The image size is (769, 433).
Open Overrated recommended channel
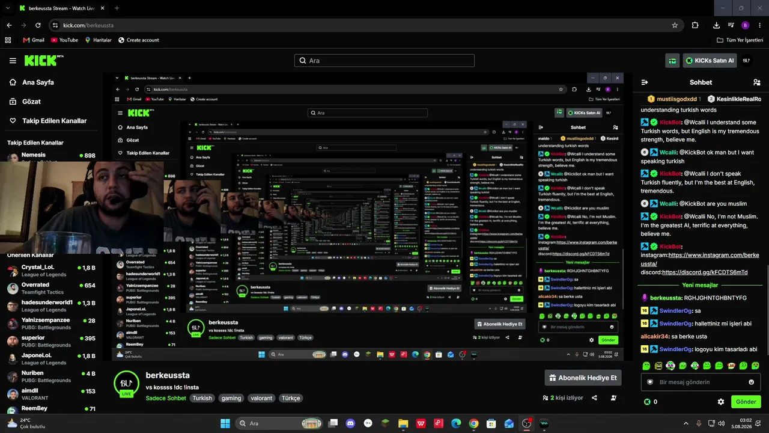(x=51, y=288)
